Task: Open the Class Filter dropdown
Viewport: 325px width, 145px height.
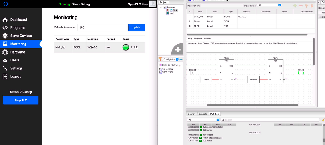Action: pyautogui.click(x=269, y=5)
